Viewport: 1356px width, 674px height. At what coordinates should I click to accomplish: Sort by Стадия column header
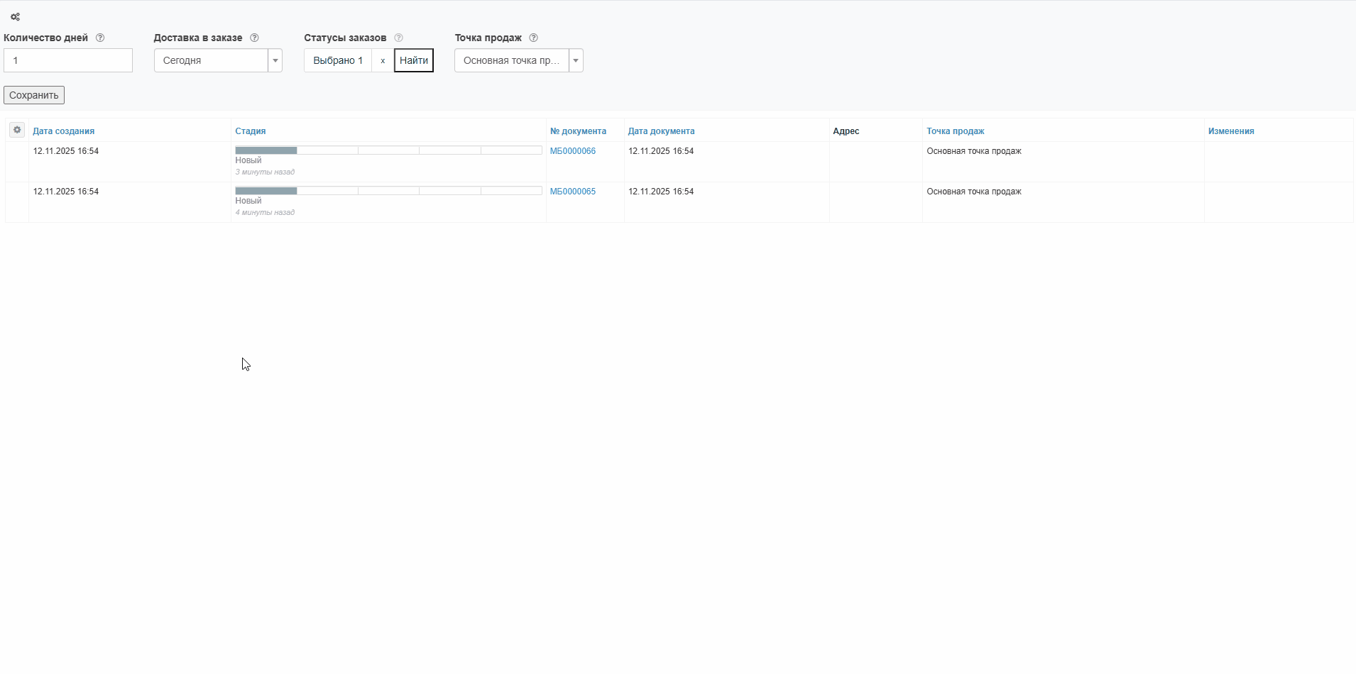pos(250,131)
